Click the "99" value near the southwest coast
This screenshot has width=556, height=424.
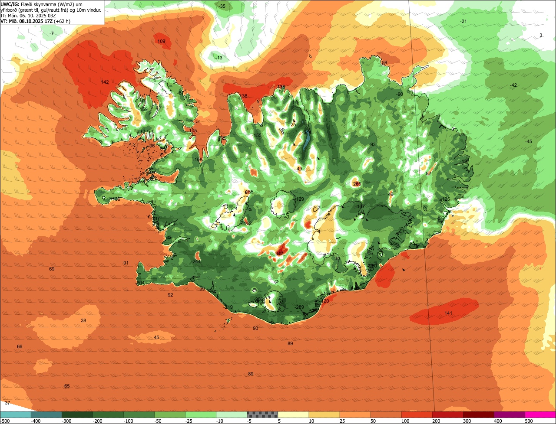[202, 289]
